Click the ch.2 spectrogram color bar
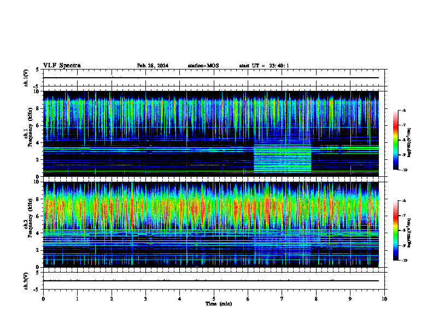Image resolution: width=433 pixels, height=335 pixels. coord(395,230)
